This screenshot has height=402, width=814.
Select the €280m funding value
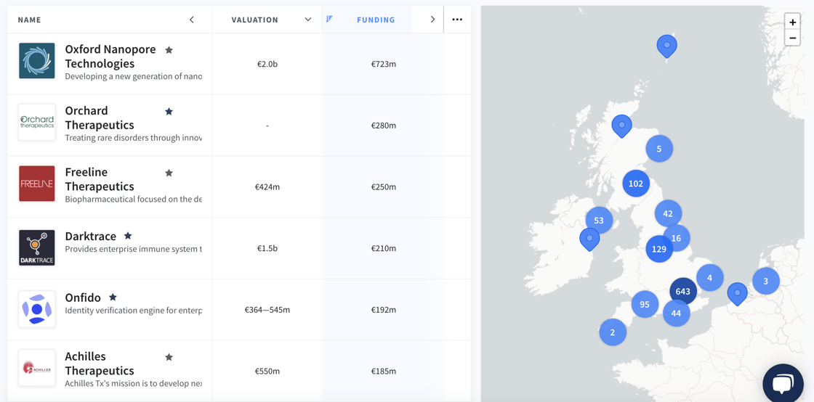pyautogui.click(x=384, y=126)
